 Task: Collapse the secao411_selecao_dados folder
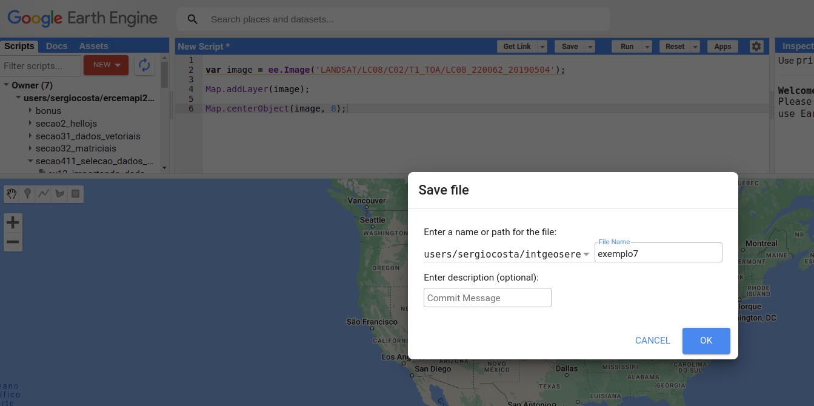[x=30, y=161]
